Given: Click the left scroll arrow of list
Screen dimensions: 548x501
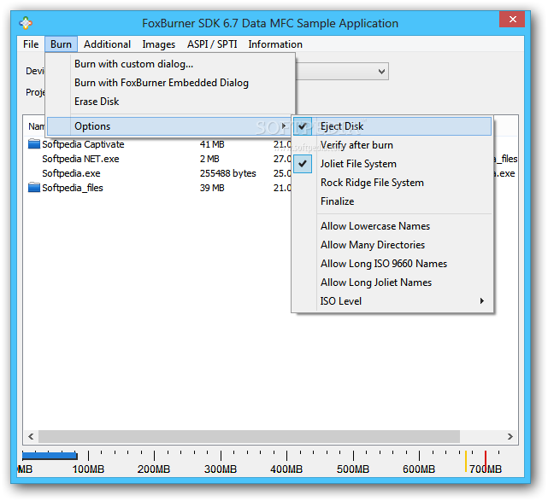Looking at the screenshot, I should [31, 436].
